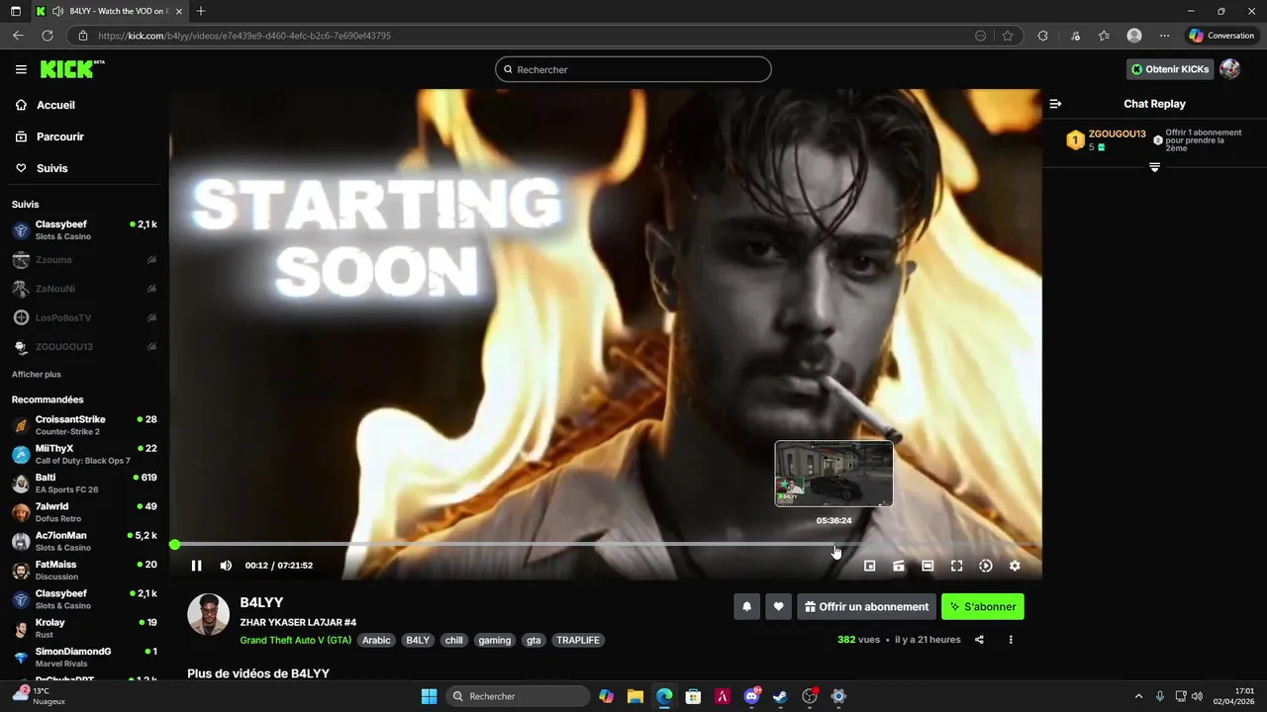
Task: Open Balti recommended channel
Action: [x=83, y=484]
